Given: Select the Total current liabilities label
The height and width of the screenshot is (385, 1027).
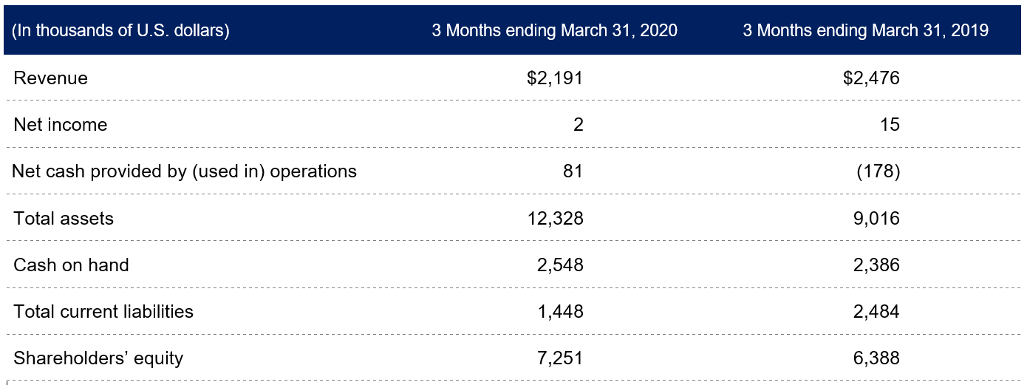Looking at the screenshot, I should (x=103, y=311).
